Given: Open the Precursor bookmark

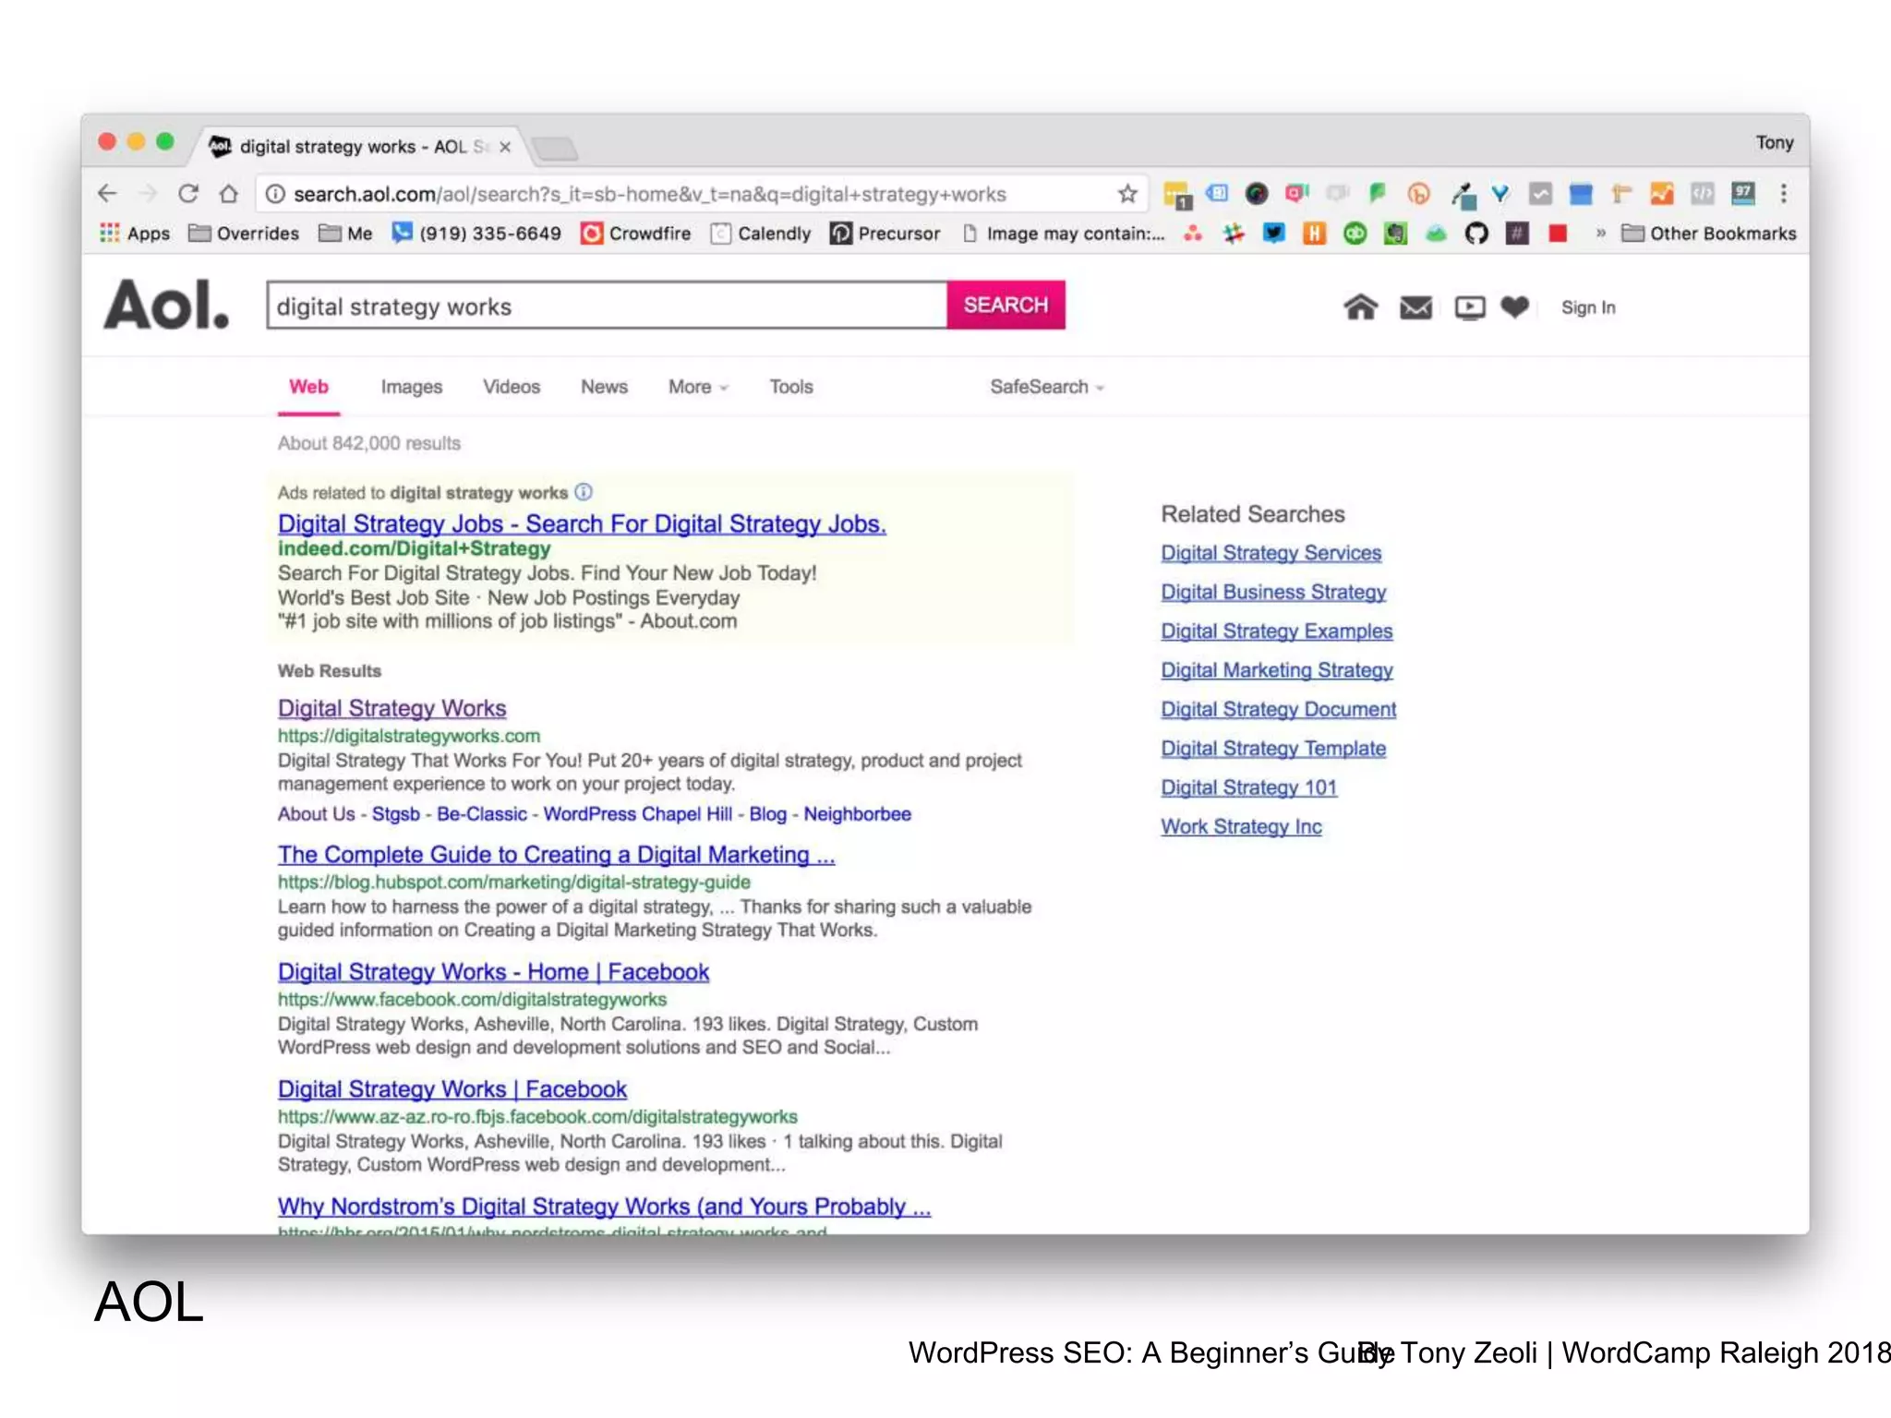Looking at the screenshot, I should (x=885, y=234).
